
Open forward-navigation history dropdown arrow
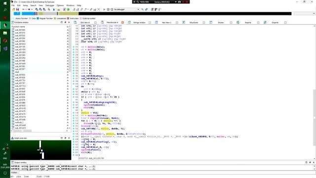click(32, 9)
